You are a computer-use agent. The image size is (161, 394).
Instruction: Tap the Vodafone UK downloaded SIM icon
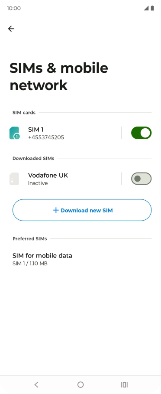14,179
